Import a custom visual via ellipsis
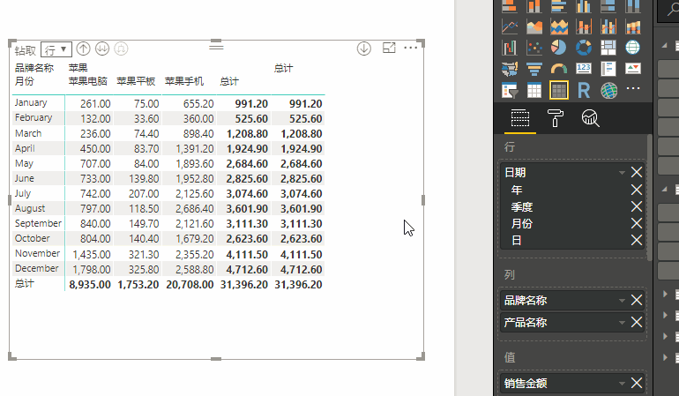The width and height of the screenshot is (679, 396). 632,88
